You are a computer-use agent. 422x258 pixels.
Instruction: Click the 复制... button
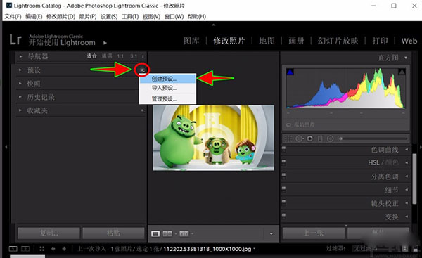[x=49, y=233]
